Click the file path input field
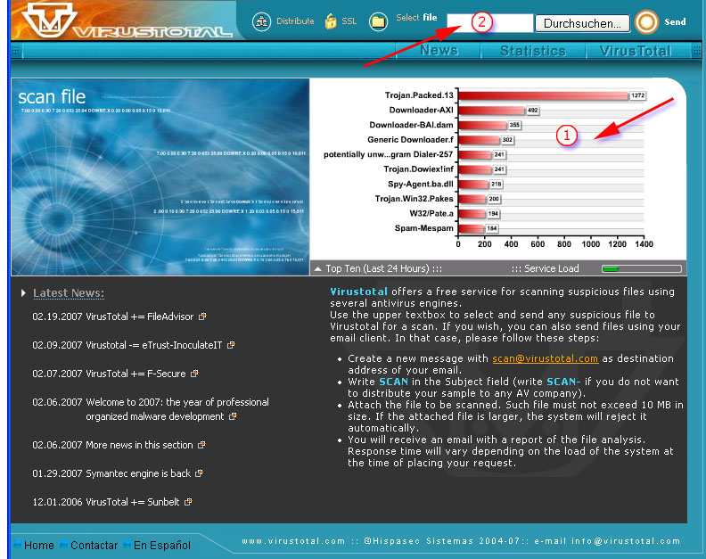 (x=489, y=23)
